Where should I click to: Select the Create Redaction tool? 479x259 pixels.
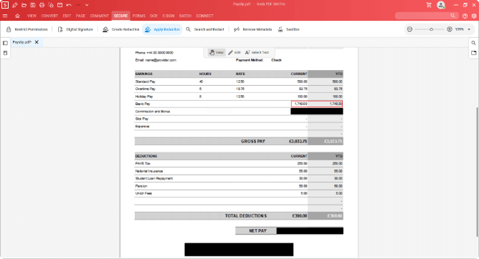[x=120, y=29]
